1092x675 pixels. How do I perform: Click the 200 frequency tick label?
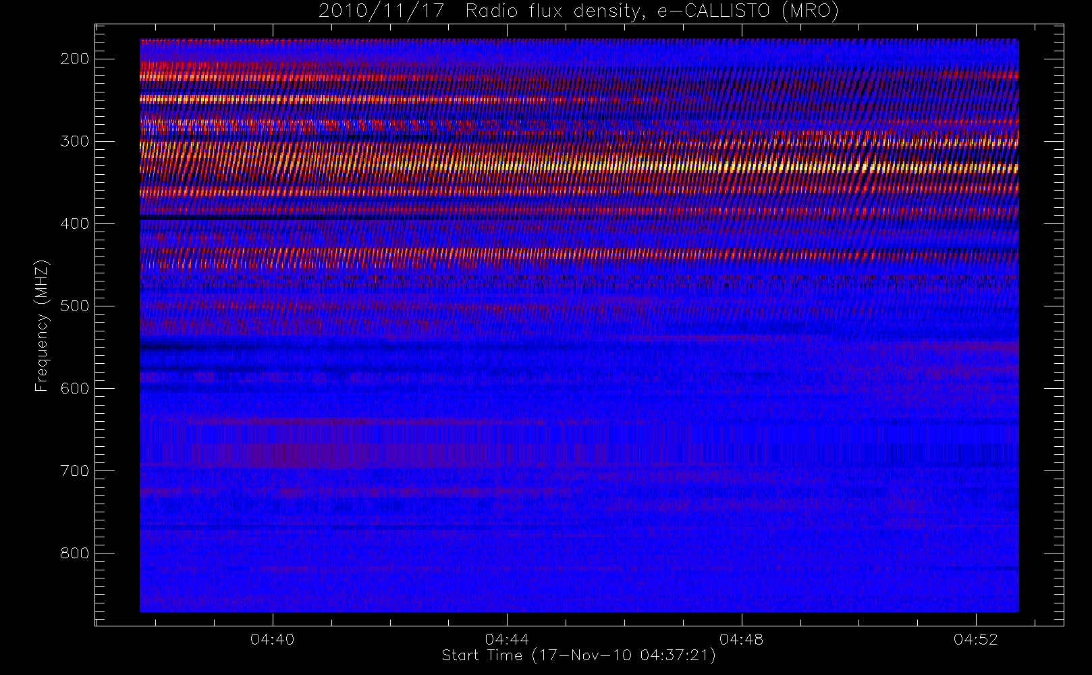coord(75,59)
